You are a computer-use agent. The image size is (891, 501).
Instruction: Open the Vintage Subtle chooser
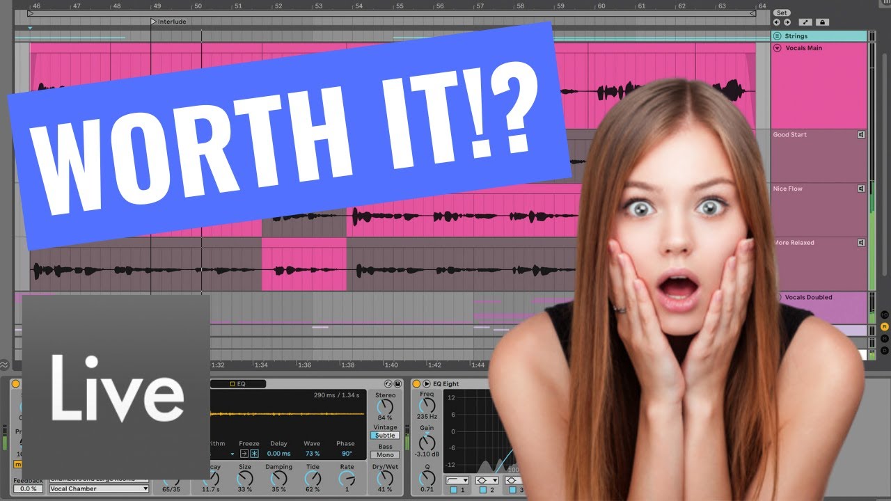click(385, 436)
